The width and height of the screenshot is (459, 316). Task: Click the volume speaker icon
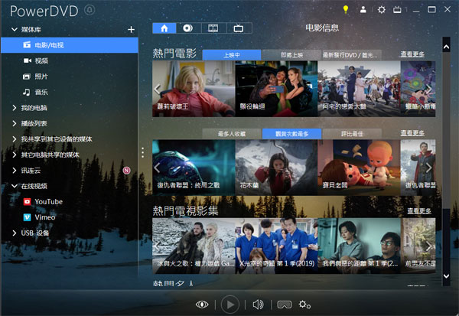[x=259, y=305]
